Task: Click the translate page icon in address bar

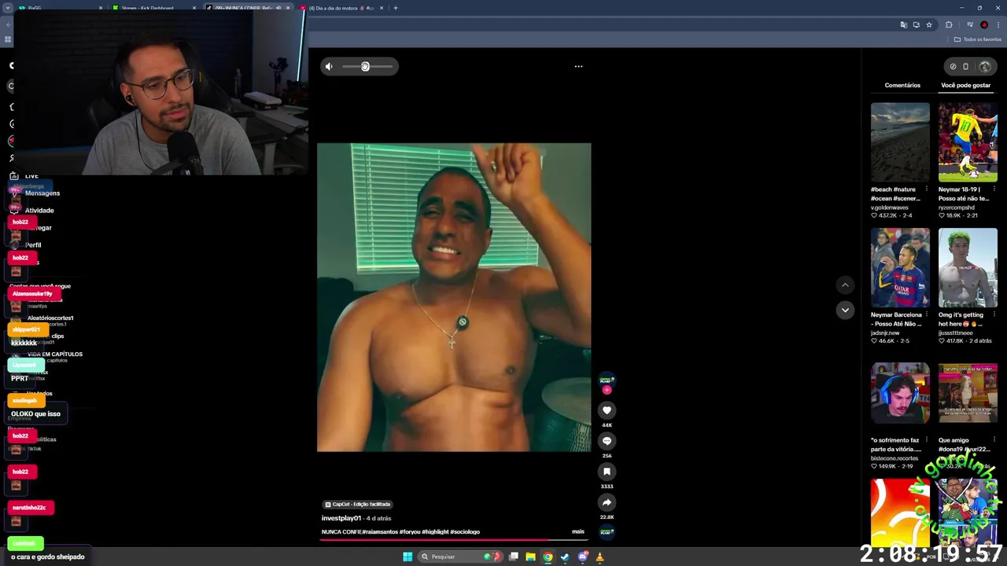Action: pyautogui.click(x=904, y=25)
